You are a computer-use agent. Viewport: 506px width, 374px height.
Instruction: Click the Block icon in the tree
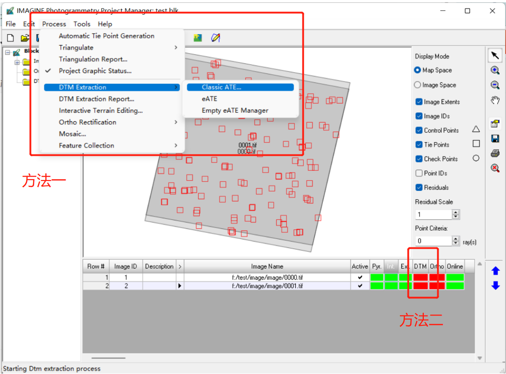pyautogui.click(x=17, y=52)
